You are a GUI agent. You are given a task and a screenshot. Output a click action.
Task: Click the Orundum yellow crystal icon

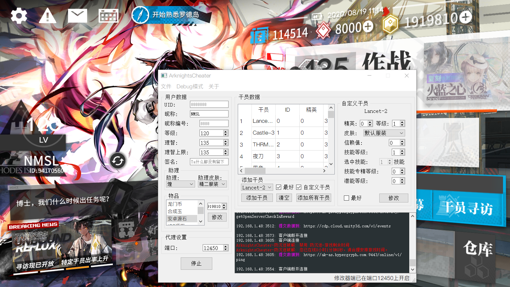point(390,25)
